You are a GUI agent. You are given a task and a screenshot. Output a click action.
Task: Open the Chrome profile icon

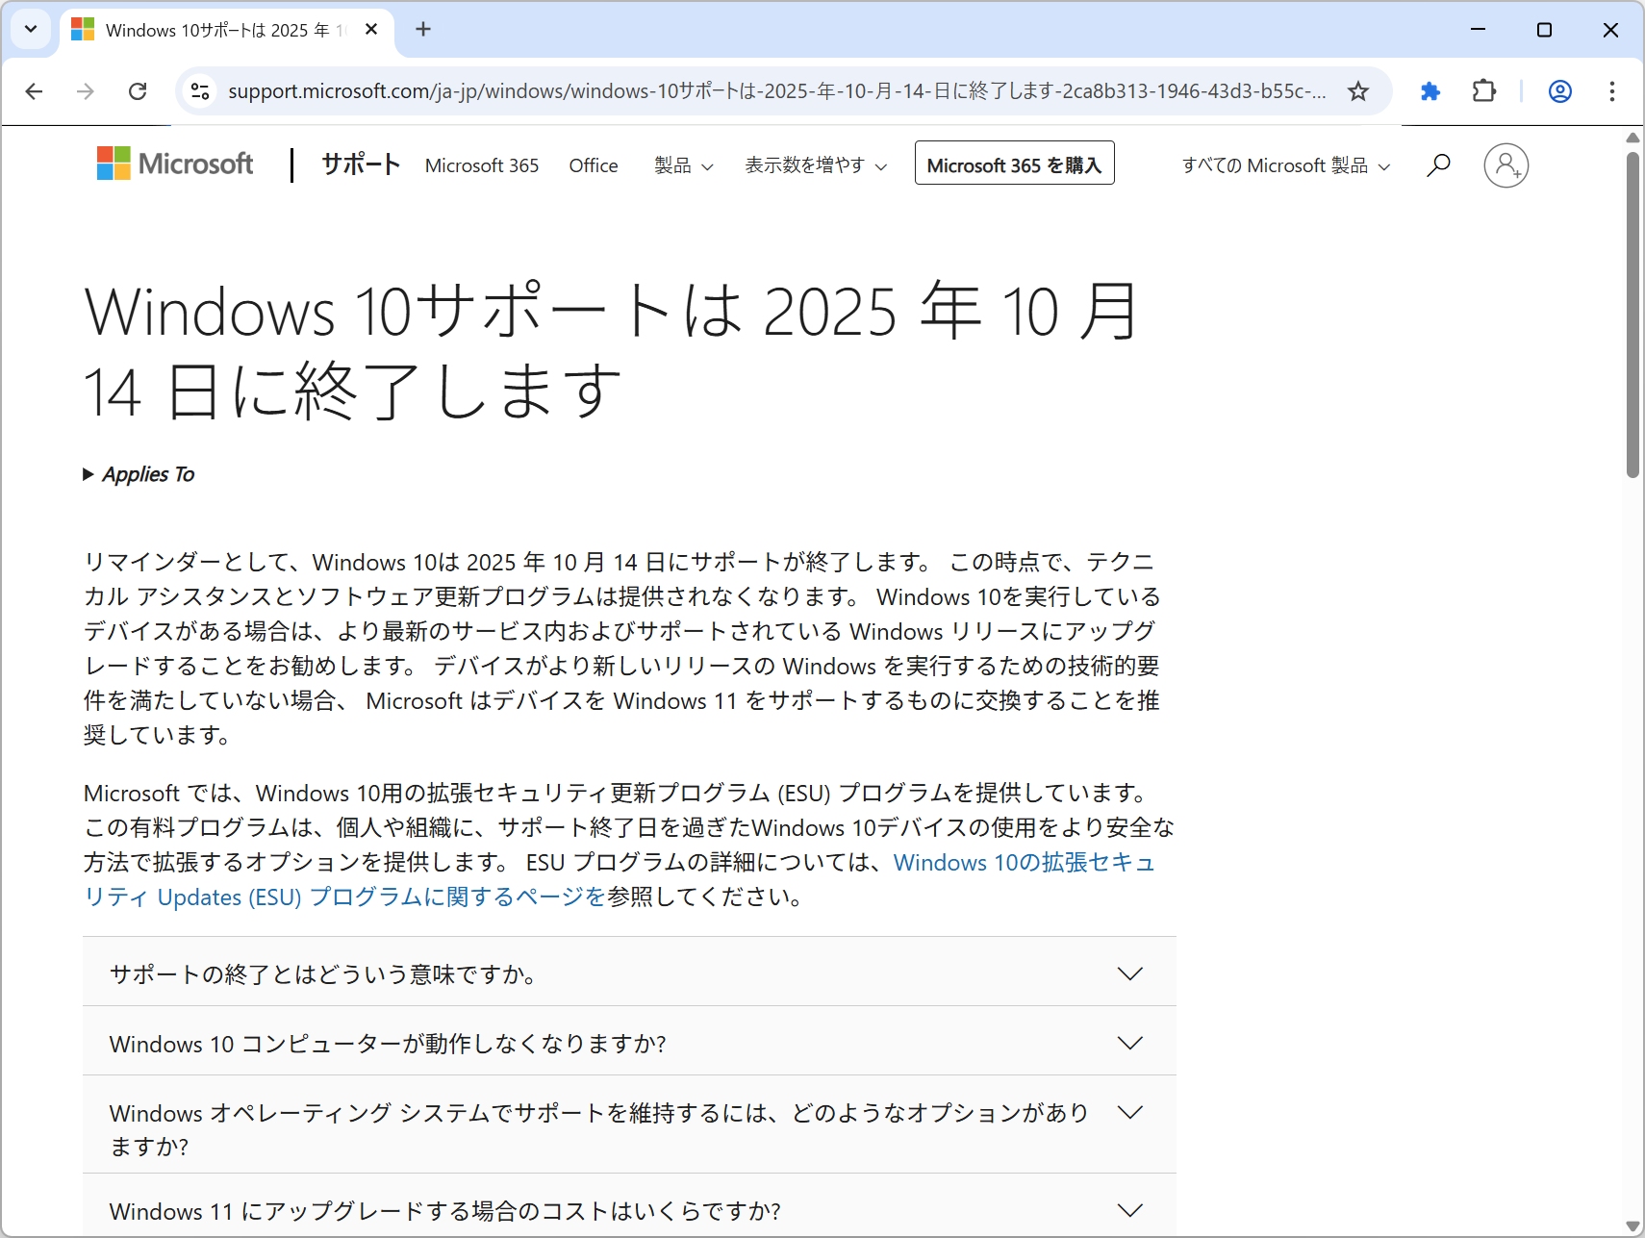(x=1559, y=91)
